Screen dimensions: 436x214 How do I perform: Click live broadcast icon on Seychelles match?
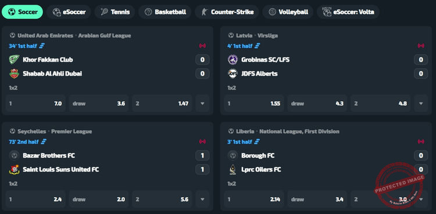[202, 142]
